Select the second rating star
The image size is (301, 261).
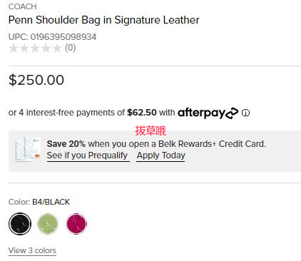click(24, 48)
